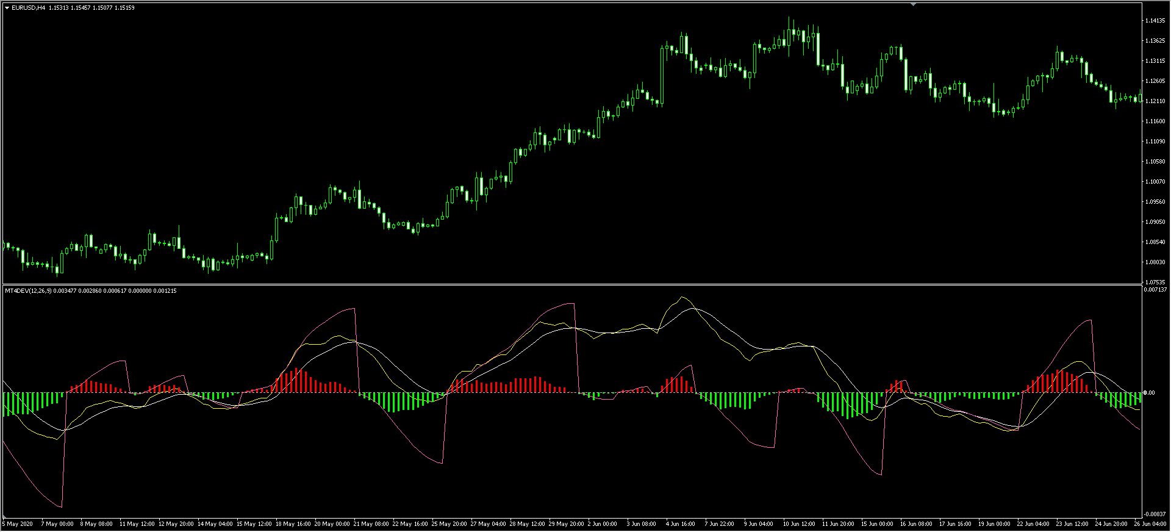Click the 9 Jun 04:00 time label

759,524
